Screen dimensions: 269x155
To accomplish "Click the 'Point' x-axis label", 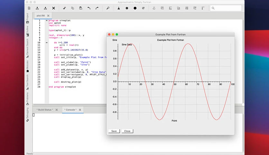I will pyautogui.click(x=174, y=121).
